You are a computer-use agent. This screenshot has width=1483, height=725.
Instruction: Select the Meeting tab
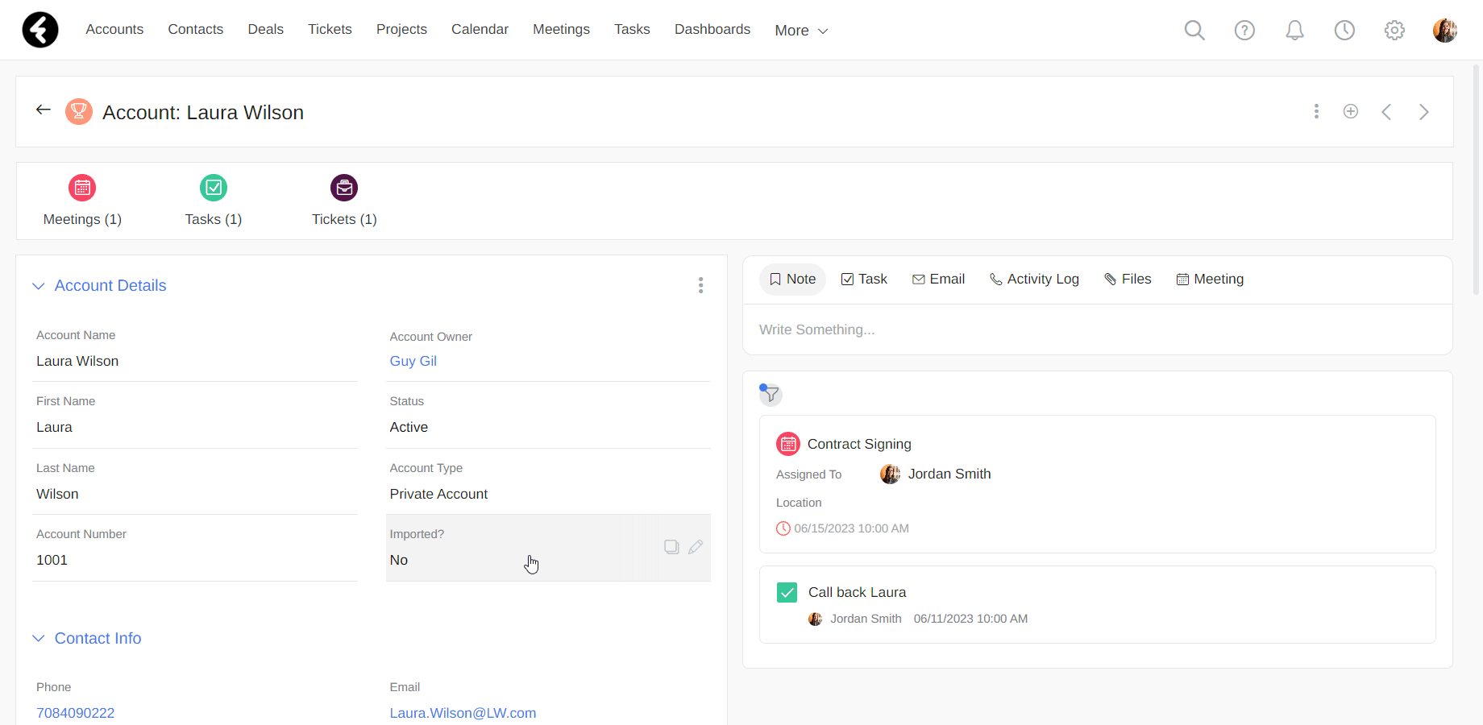(1210, 280)
